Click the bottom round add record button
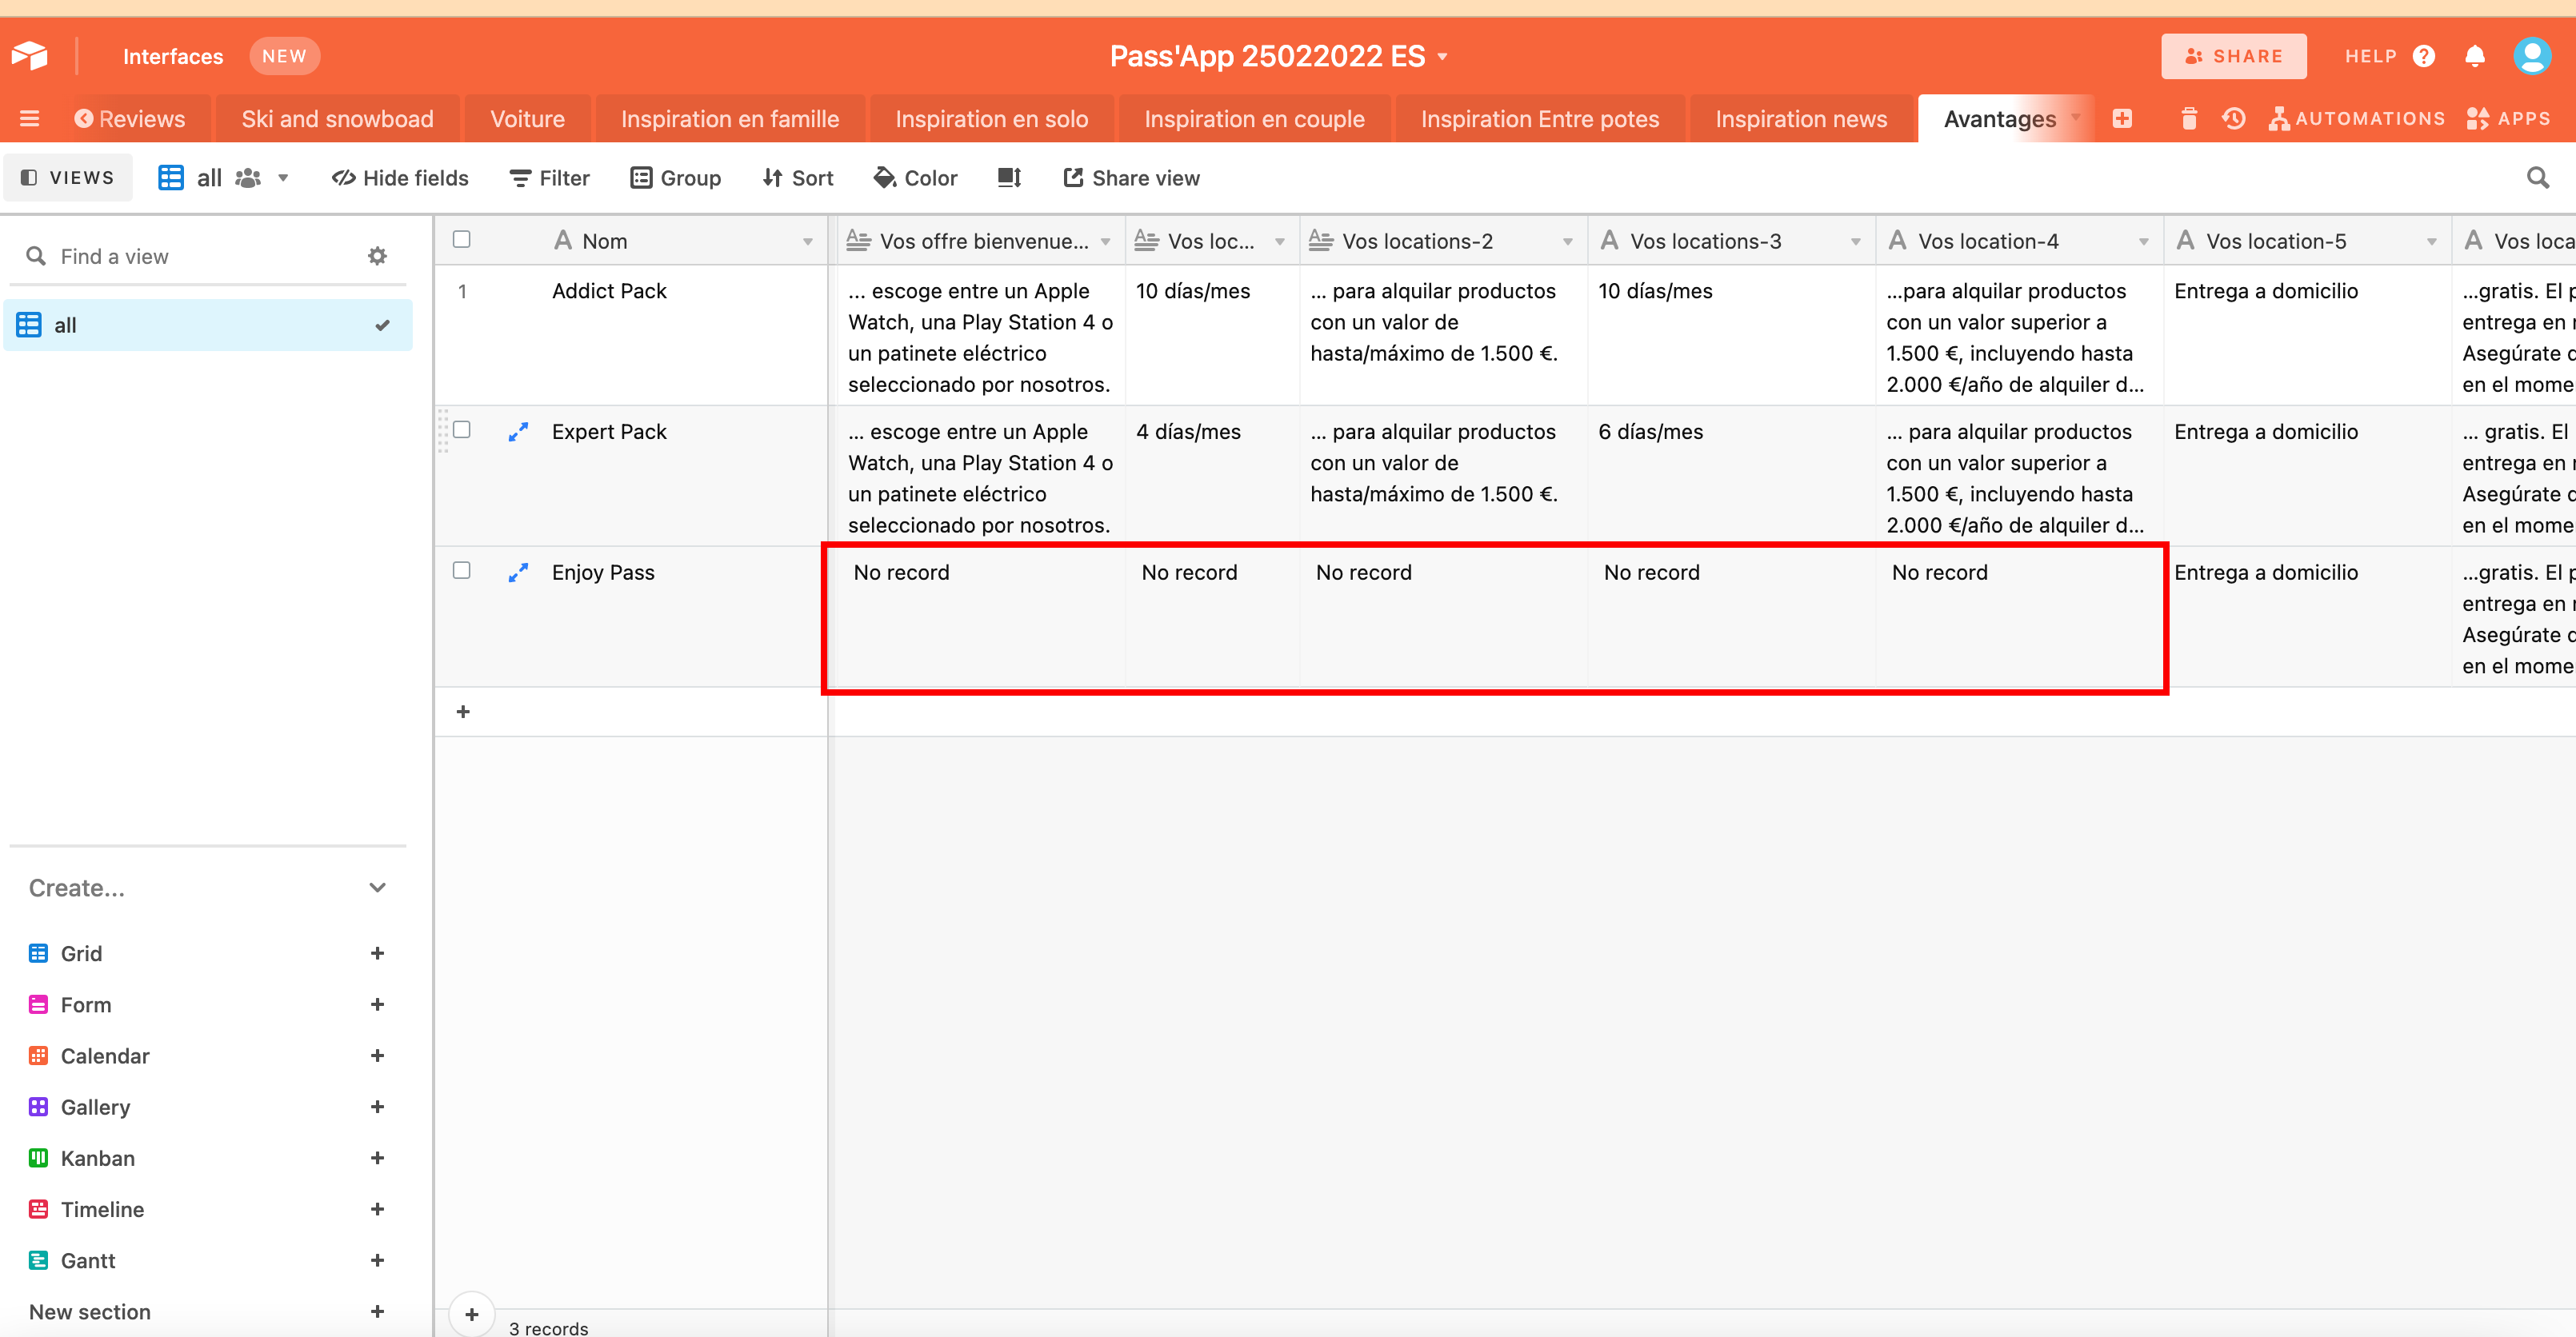This screenshot has width=2576, height=1337. coord(472,1314)
